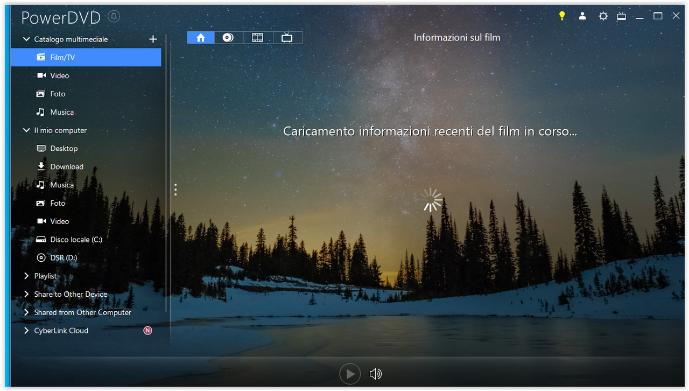This screenshot has height=391, width=689.
Task: Click the notification bell beside PowerDVD
Action: pos(114,17)
